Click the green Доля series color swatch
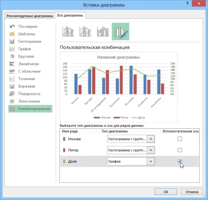Image resolution: width=208 pixels, height=200 pixels. click(x=64, y=161)
